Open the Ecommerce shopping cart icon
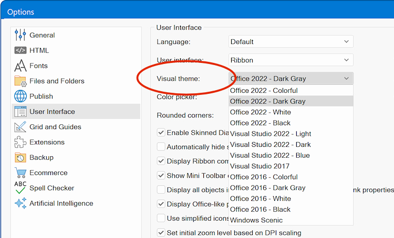Screen dimensions: 394x238 [20, 172]
